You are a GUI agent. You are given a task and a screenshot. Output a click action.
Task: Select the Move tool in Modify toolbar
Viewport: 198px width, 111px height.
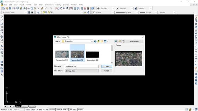point(196,33)
